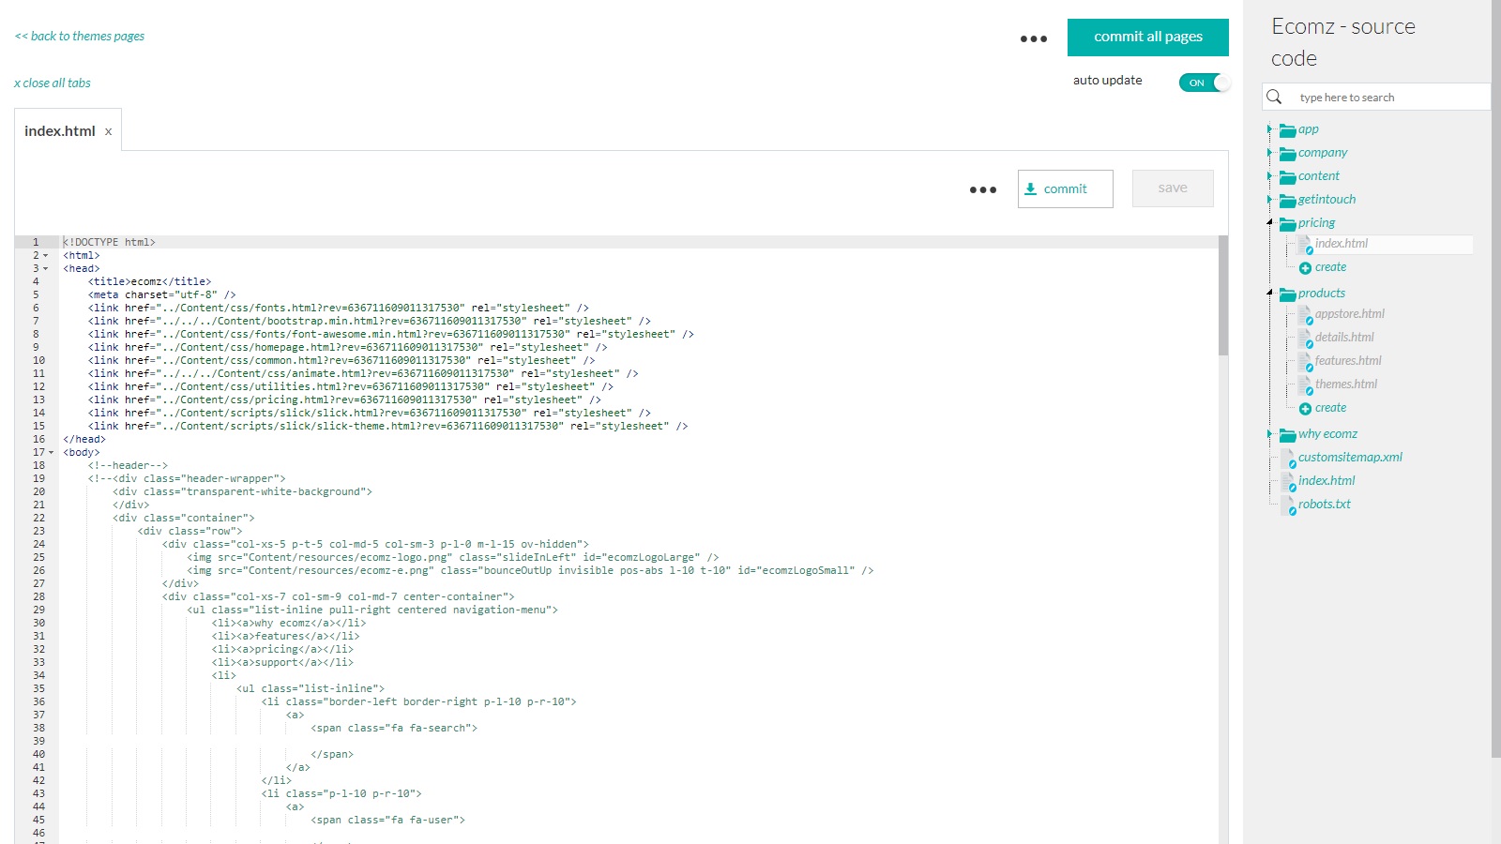Open the editor ellipsis menu beside commit
This screenshot has width=1501, height=844.
(x=983, y=189)
